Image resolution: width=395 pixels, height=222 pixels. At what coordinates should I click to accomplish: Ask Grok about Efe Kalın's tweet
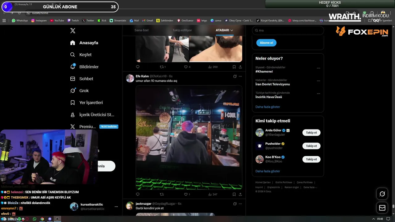[235, 76]
